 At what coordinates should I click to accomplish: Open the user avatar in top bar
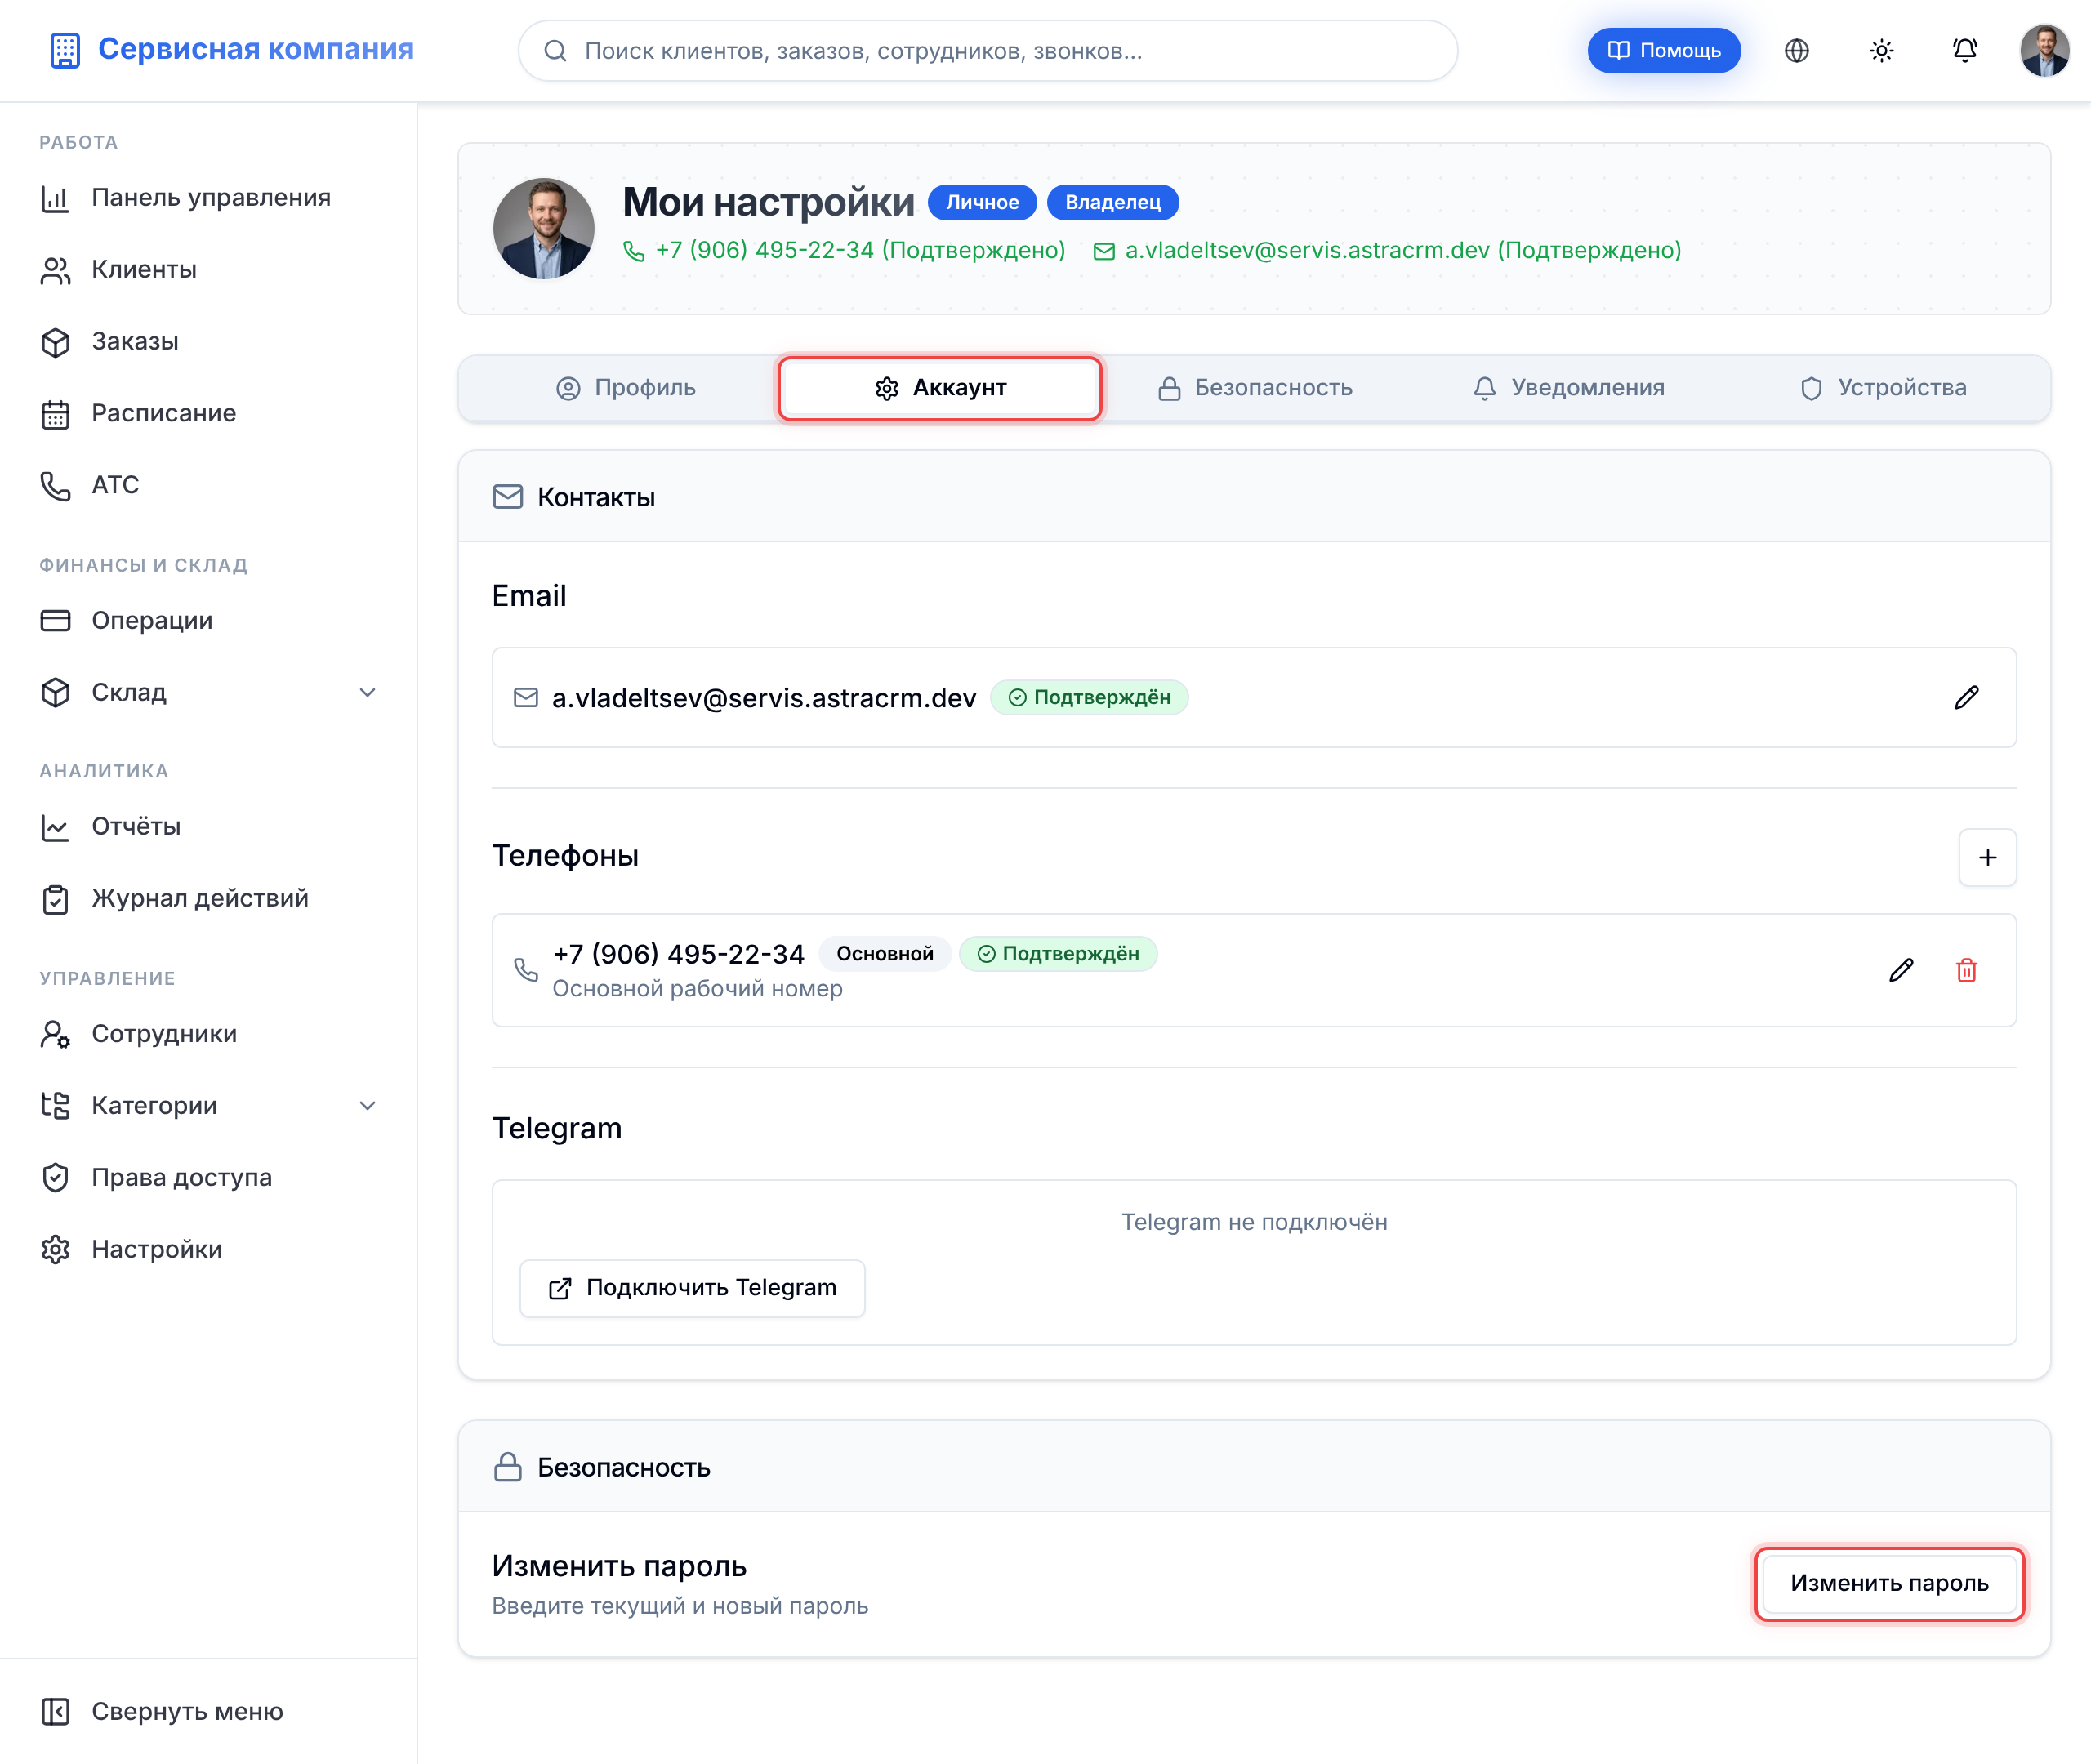click(2044, 50)
